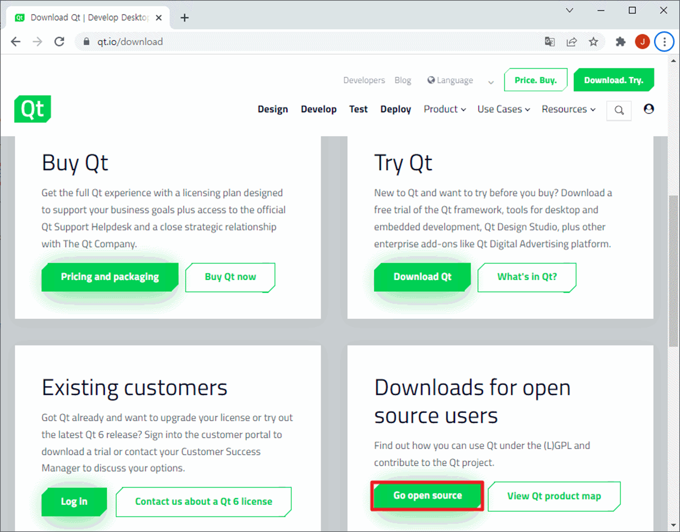Open the Chrome profile avatar J
Screen dimensions: 680x532
click(642, 42)
